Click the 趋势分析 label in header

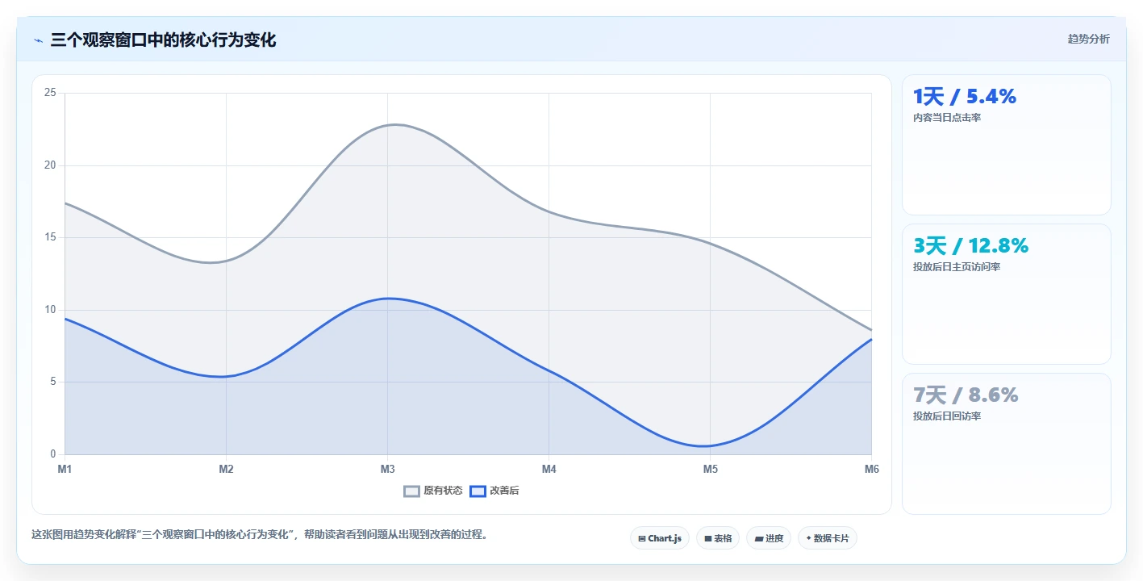click(1089, 39)
